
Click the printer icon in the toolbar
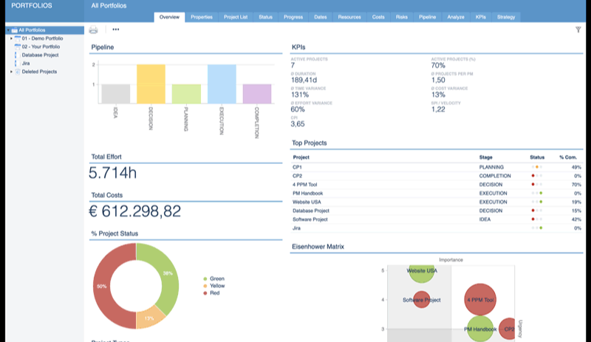[x=93, y=30]
